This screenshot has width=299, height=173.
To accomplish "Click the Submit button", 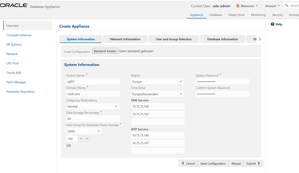I will [253, 163].
